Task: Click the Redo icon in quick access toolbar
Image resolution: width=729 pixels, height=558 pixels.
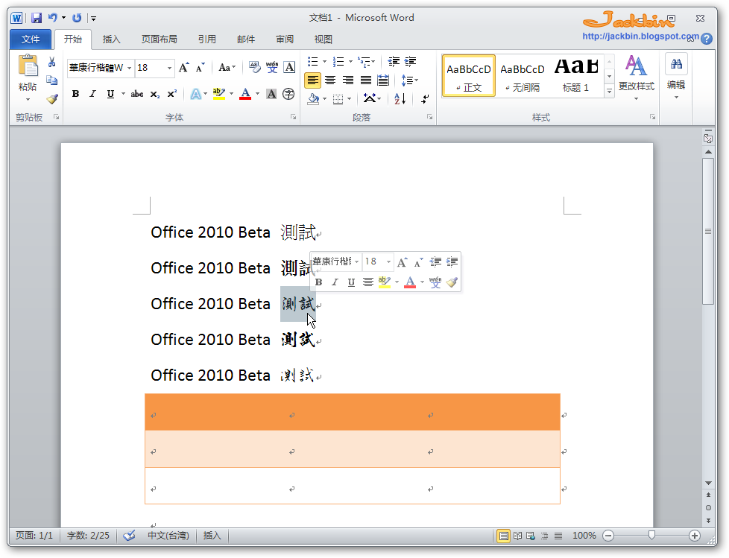Action: click(x=78, y=18)
